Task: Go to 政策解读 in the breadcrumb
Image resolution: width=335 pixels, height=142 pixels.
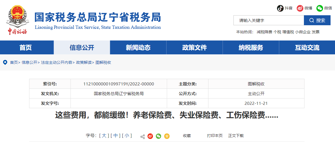Action: click(84, 62)
